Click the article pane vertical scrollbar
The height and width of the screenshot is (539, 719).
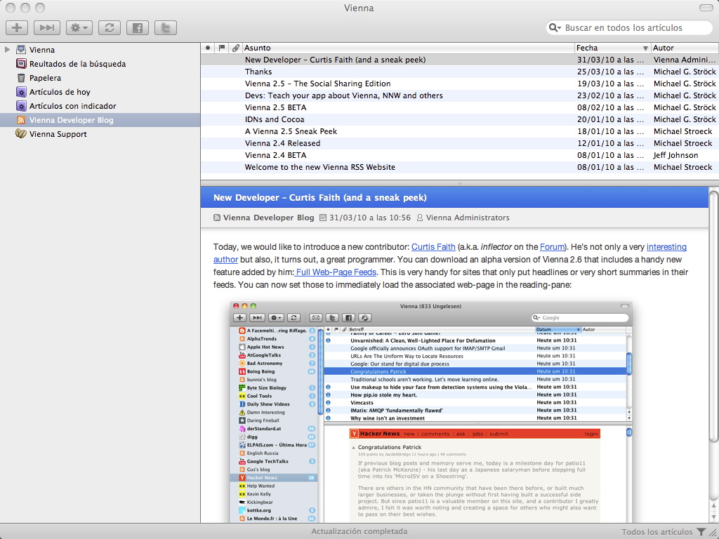tap(713, 317)
